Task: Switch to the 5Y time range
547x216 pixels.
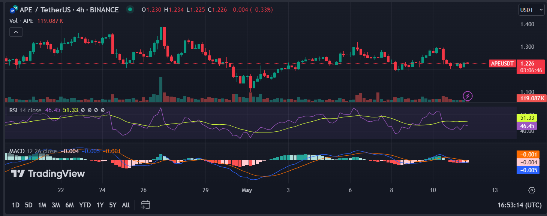Action: (112, 205)
